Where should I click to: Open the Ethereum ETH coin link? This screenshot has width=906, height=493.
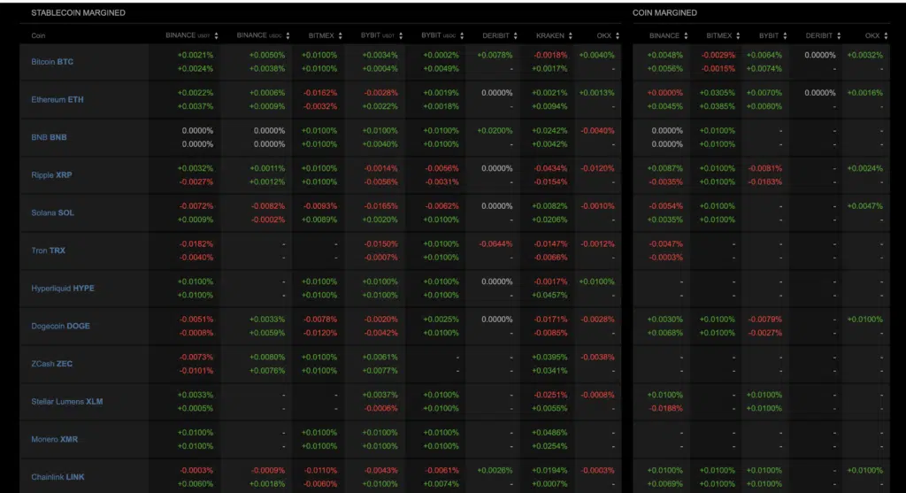[x=58, y=99]
